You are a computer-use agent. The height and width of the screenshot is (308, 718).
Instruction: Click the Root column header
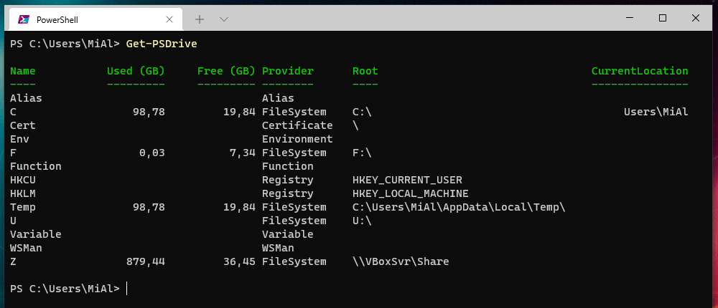click(x=365, y=71)
